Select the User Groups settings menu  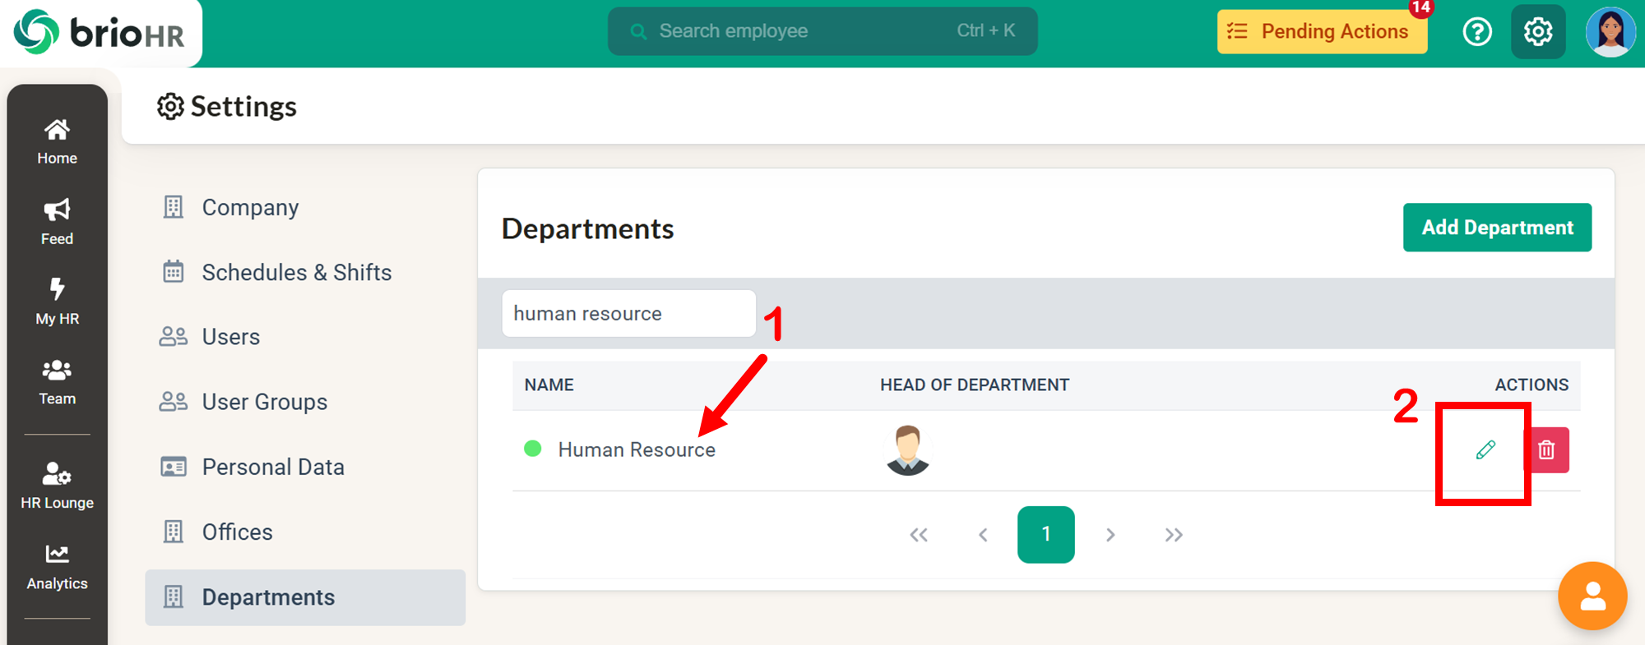click(264, 402)
